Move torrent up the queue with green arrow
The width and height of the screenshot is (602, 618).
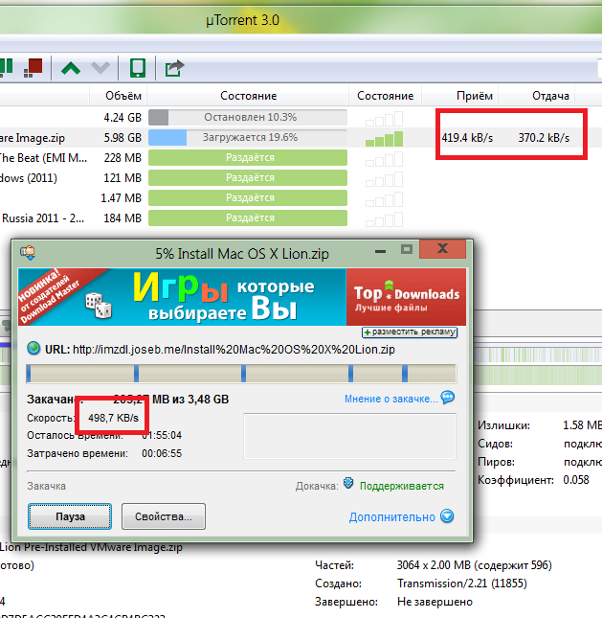71,68
